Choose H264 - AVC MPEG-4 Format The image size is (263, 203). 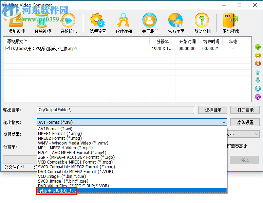[x=132, y=153]
